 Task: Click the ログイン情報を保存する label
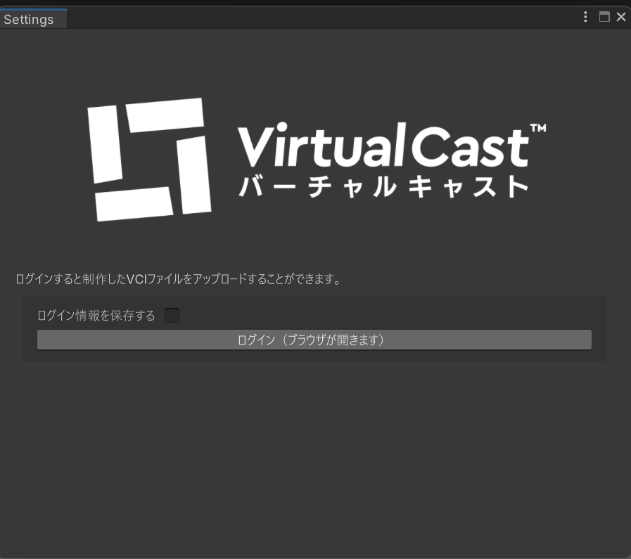(96, 315)
